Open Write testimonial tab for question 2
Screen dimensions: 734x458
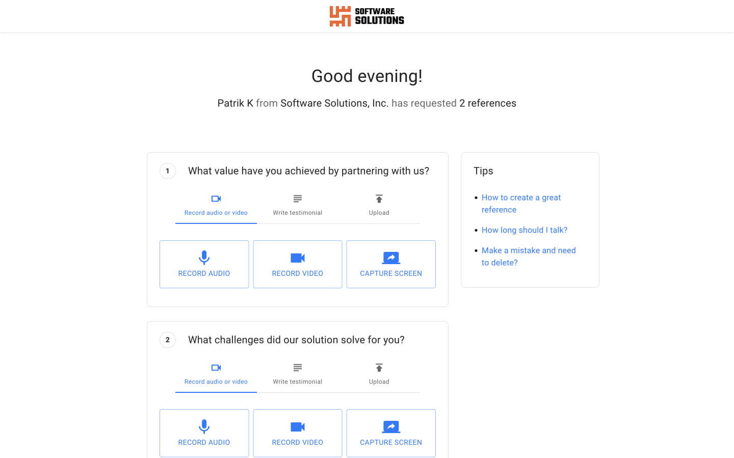click(298, 375)
